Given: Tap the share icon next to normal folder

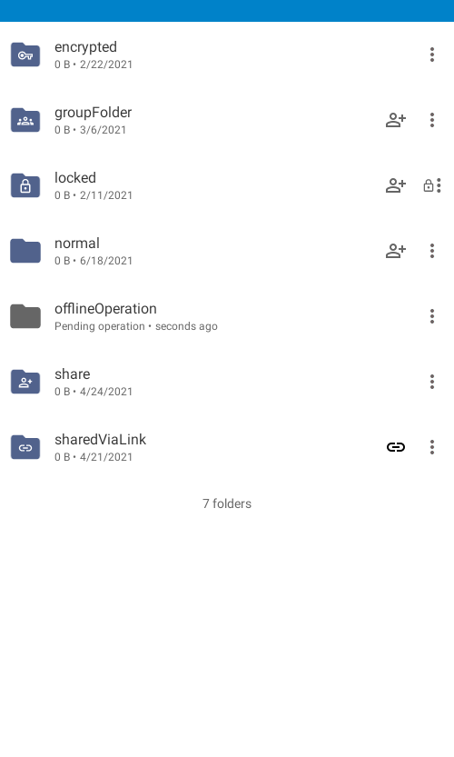Looking at the screenshot, I should pos(396,251).
